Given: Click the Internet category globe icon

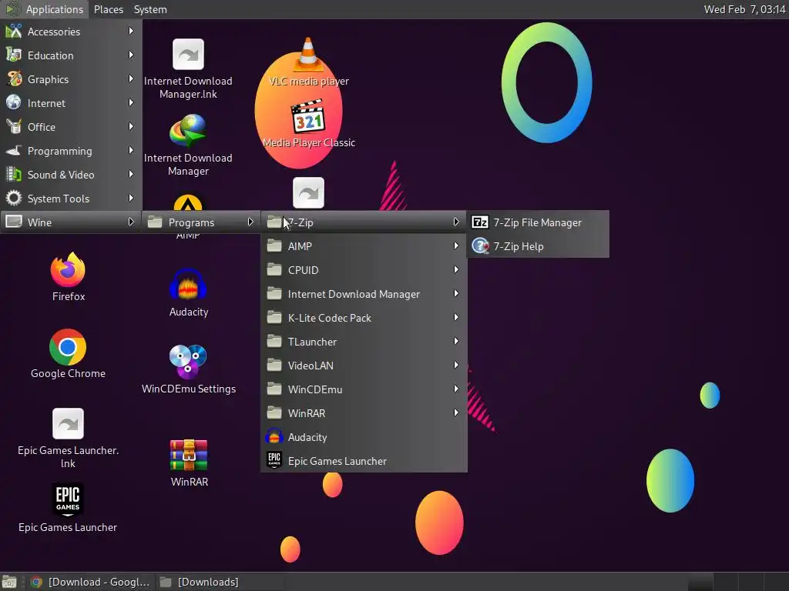Looking at the screenshot, I should pos(14,102).
